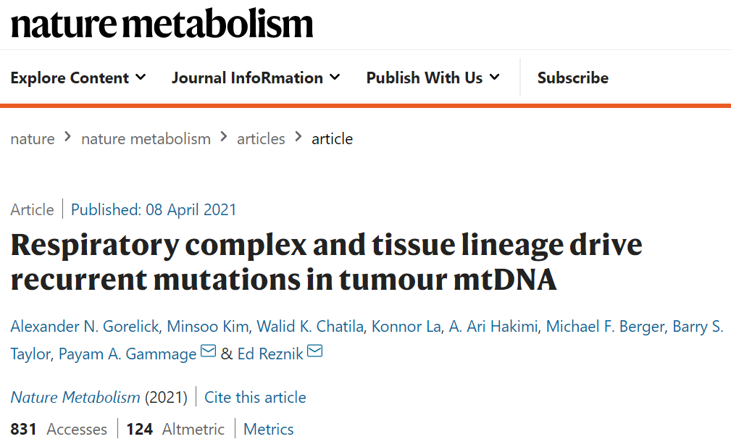This screenshot has height=447, width=731.
Task: Open the nature metabolism breadcrumb link
Action: click(146, 139)
